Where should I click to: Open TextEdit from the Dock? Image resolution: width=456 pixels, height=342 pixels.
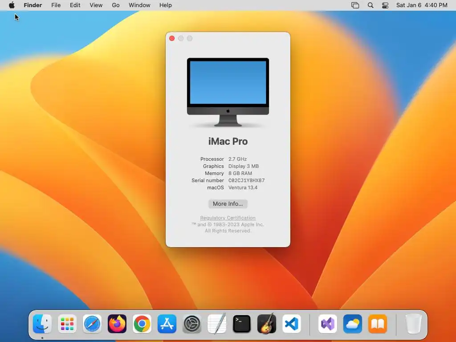pyautogui.click(x=217, y=324)
